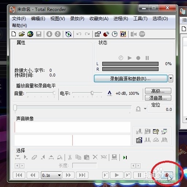Click the globe-folder open icon in the toolbar
This screenshot has height=187, width=187.
click(30, 34)
